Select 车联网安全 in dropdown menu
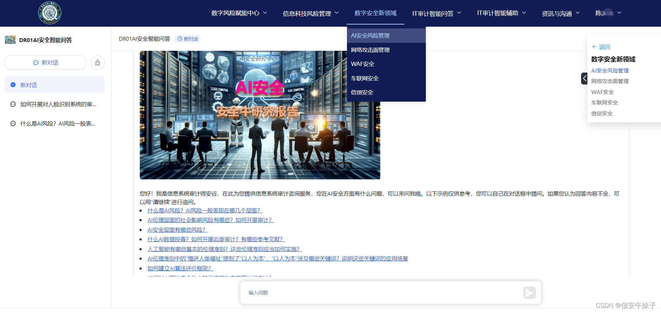This screenshot has width=661, height=312. click(386, 78)
